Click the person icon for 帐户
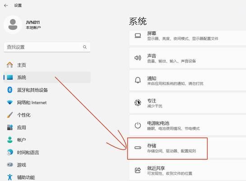 point(10,140)
